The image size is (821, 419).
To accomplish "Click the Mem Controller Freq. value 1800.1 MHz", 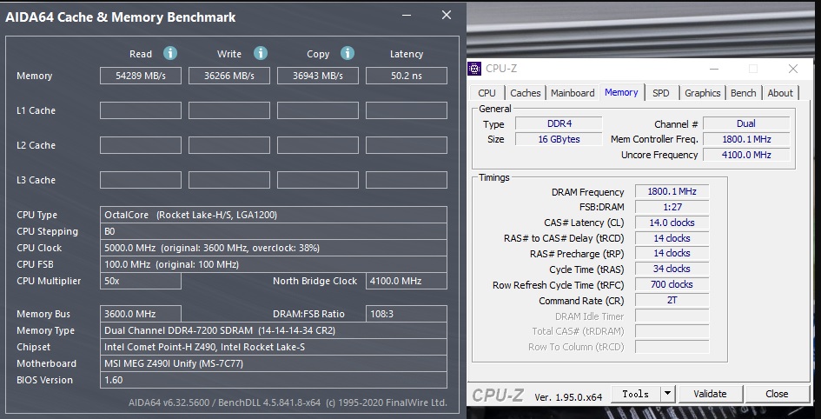I will pyautogui.click(x=746, y=139).
